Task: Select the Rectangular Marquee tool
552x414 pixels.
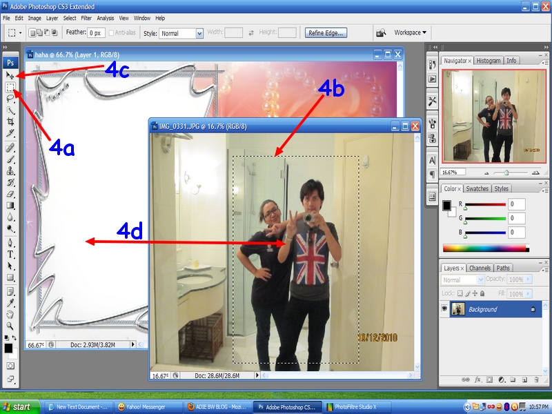Action: (10, 87)
